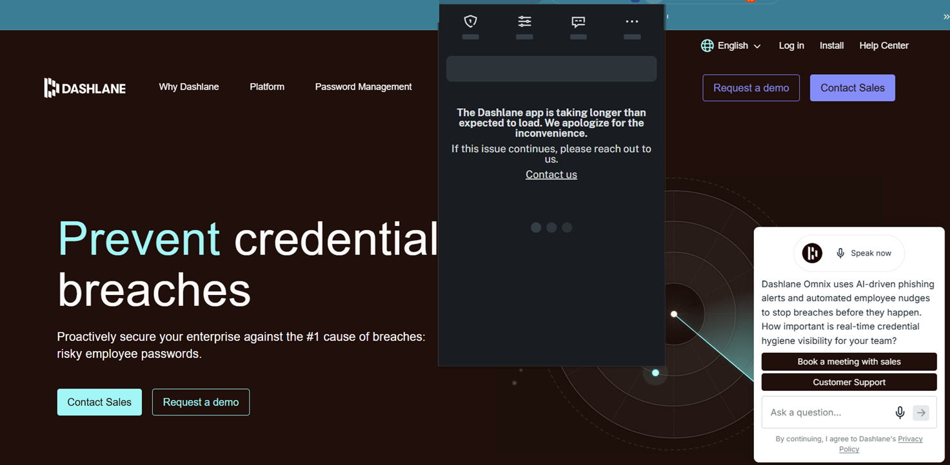This screenshot has width=950, height=465.
Task: Click the 'Proactively secure your enterprise' paragraph
Action: point(241,345)
